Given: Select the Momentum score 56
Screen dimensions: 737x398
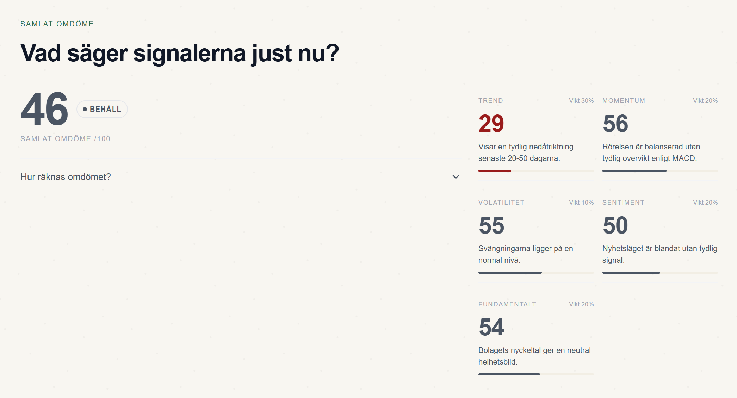Looking at the screenshot, I should coord(615,124).
